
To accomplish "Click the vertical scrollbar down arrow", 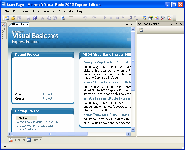I will (x=133, y=129).
